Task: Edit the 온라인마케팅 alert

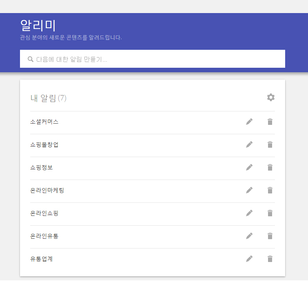Action: pos(249,190)
